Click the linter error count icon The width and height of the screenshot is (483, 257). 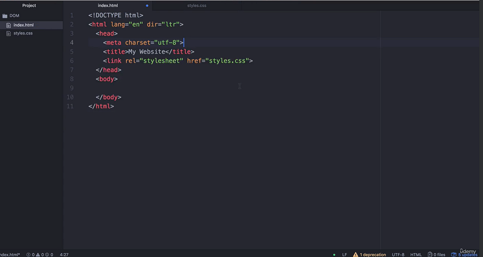28,254
